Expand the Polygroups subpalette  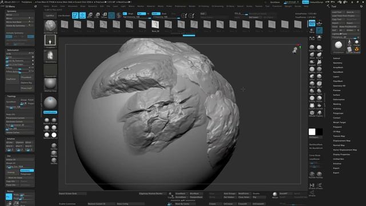338,113
